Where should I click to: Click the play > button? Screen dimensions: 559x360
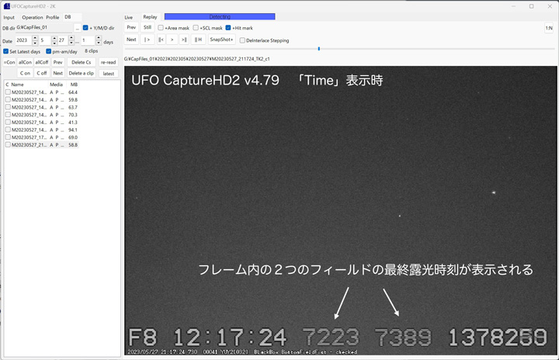click(172, 40)
